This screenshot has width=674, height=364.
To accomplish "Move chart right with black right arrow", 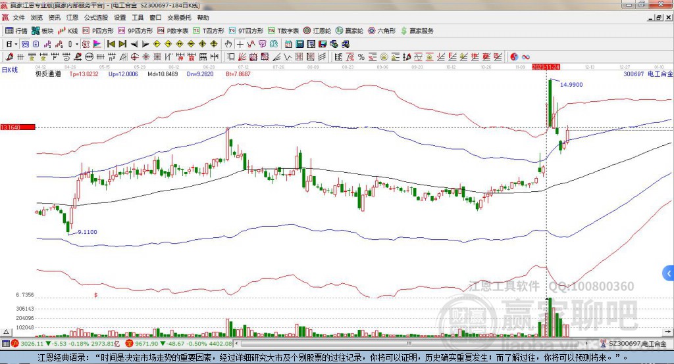I will [145, 44].
